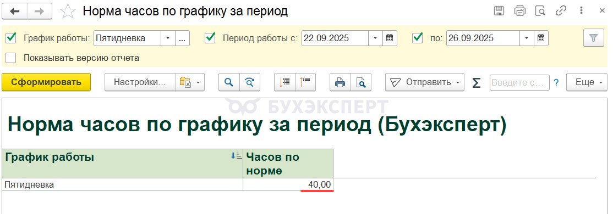Open the find magnifier icon in toolbar
This screenshot has width=613, height=214.
[229, 82]
